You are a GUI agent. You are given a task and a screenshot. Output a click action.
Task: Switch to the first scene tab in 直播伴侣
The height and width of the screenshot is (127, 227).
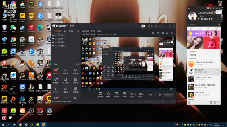click(58, 31)
